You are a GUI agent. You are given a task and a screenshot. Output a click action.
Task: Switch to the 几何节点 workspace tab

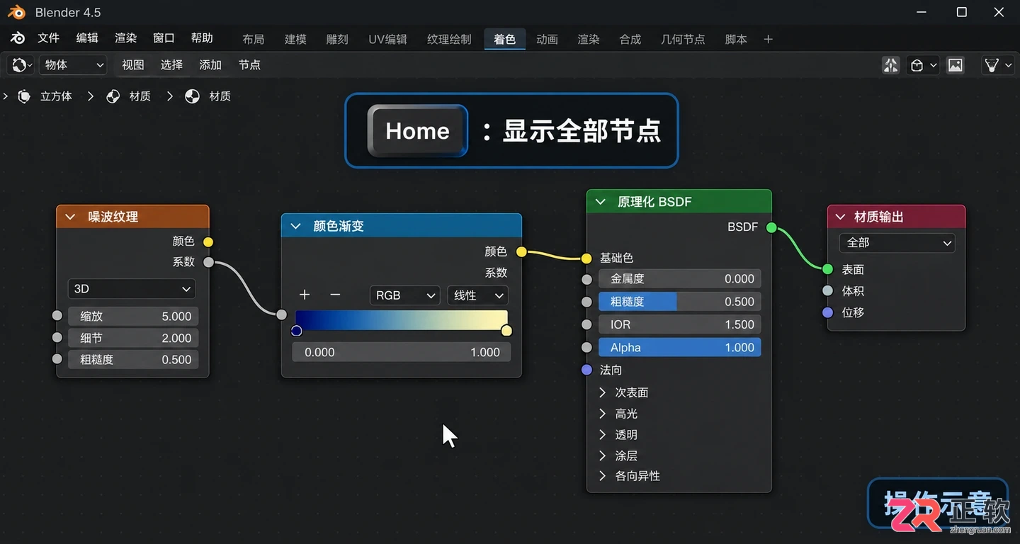pos(683,40)
